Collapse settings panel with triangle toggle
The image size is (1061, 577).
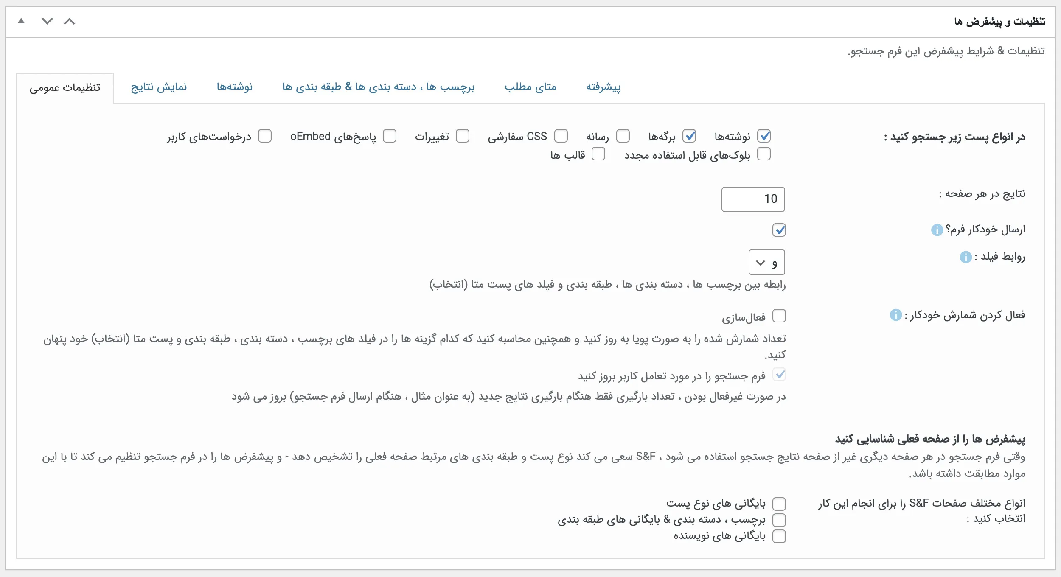(x=21, y=21)
